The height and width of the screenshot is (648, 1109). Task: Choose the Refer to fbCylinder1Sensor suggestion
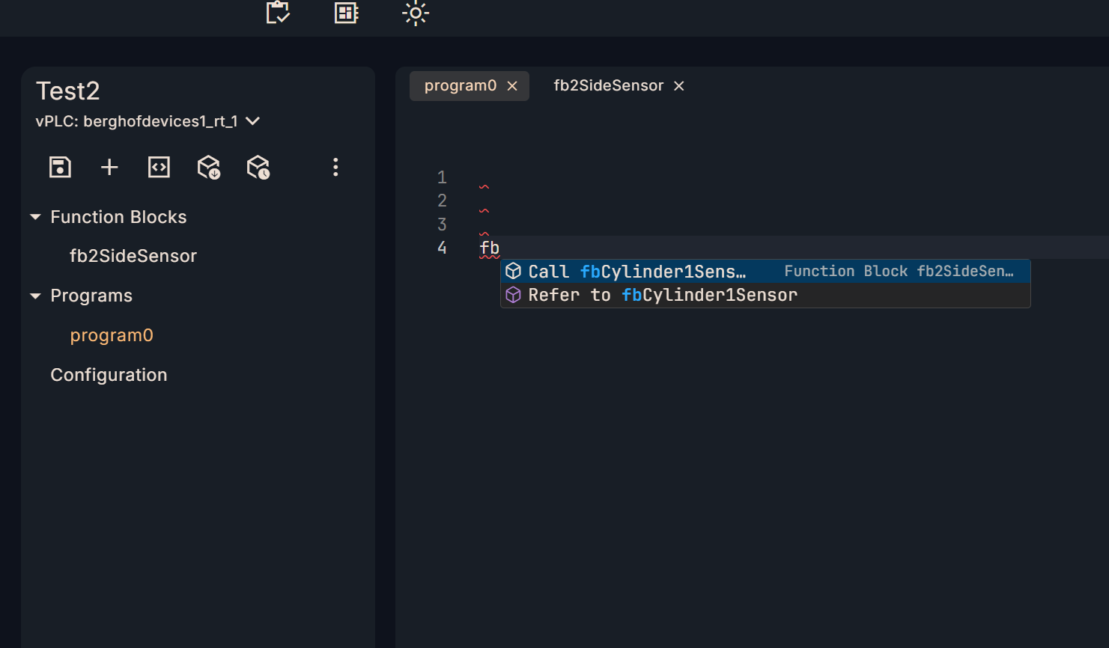[x=662, y=296]
